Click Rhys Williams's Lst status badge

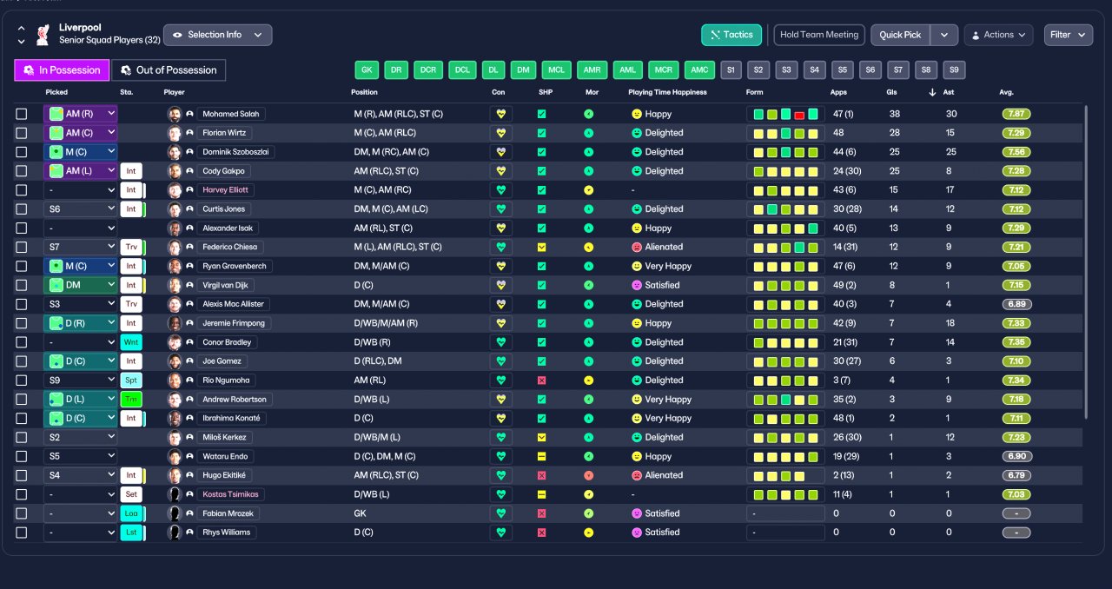(131, 533)
